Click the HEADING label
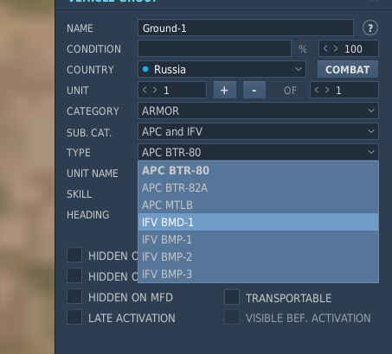Image resolution: width=392 pixels, height=354 pixels. (x=88, y=215)
